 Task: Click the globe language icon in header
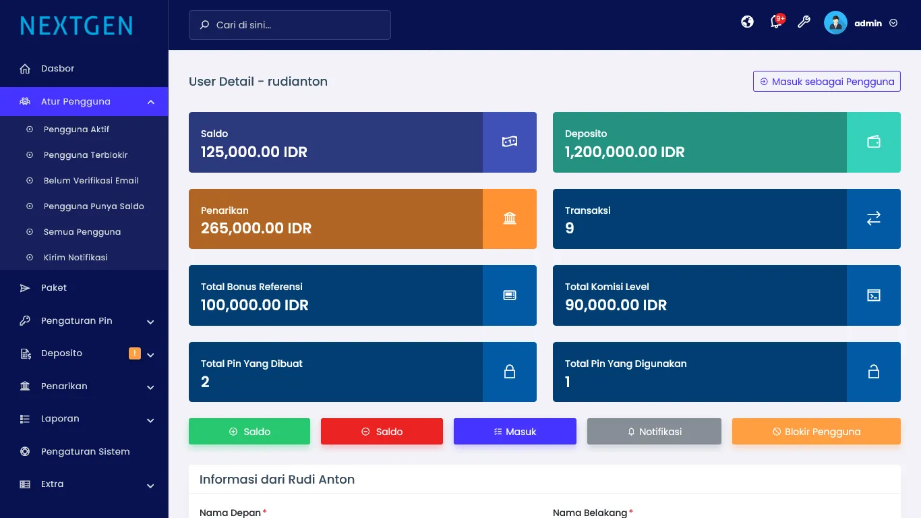[x=747, y=22]
